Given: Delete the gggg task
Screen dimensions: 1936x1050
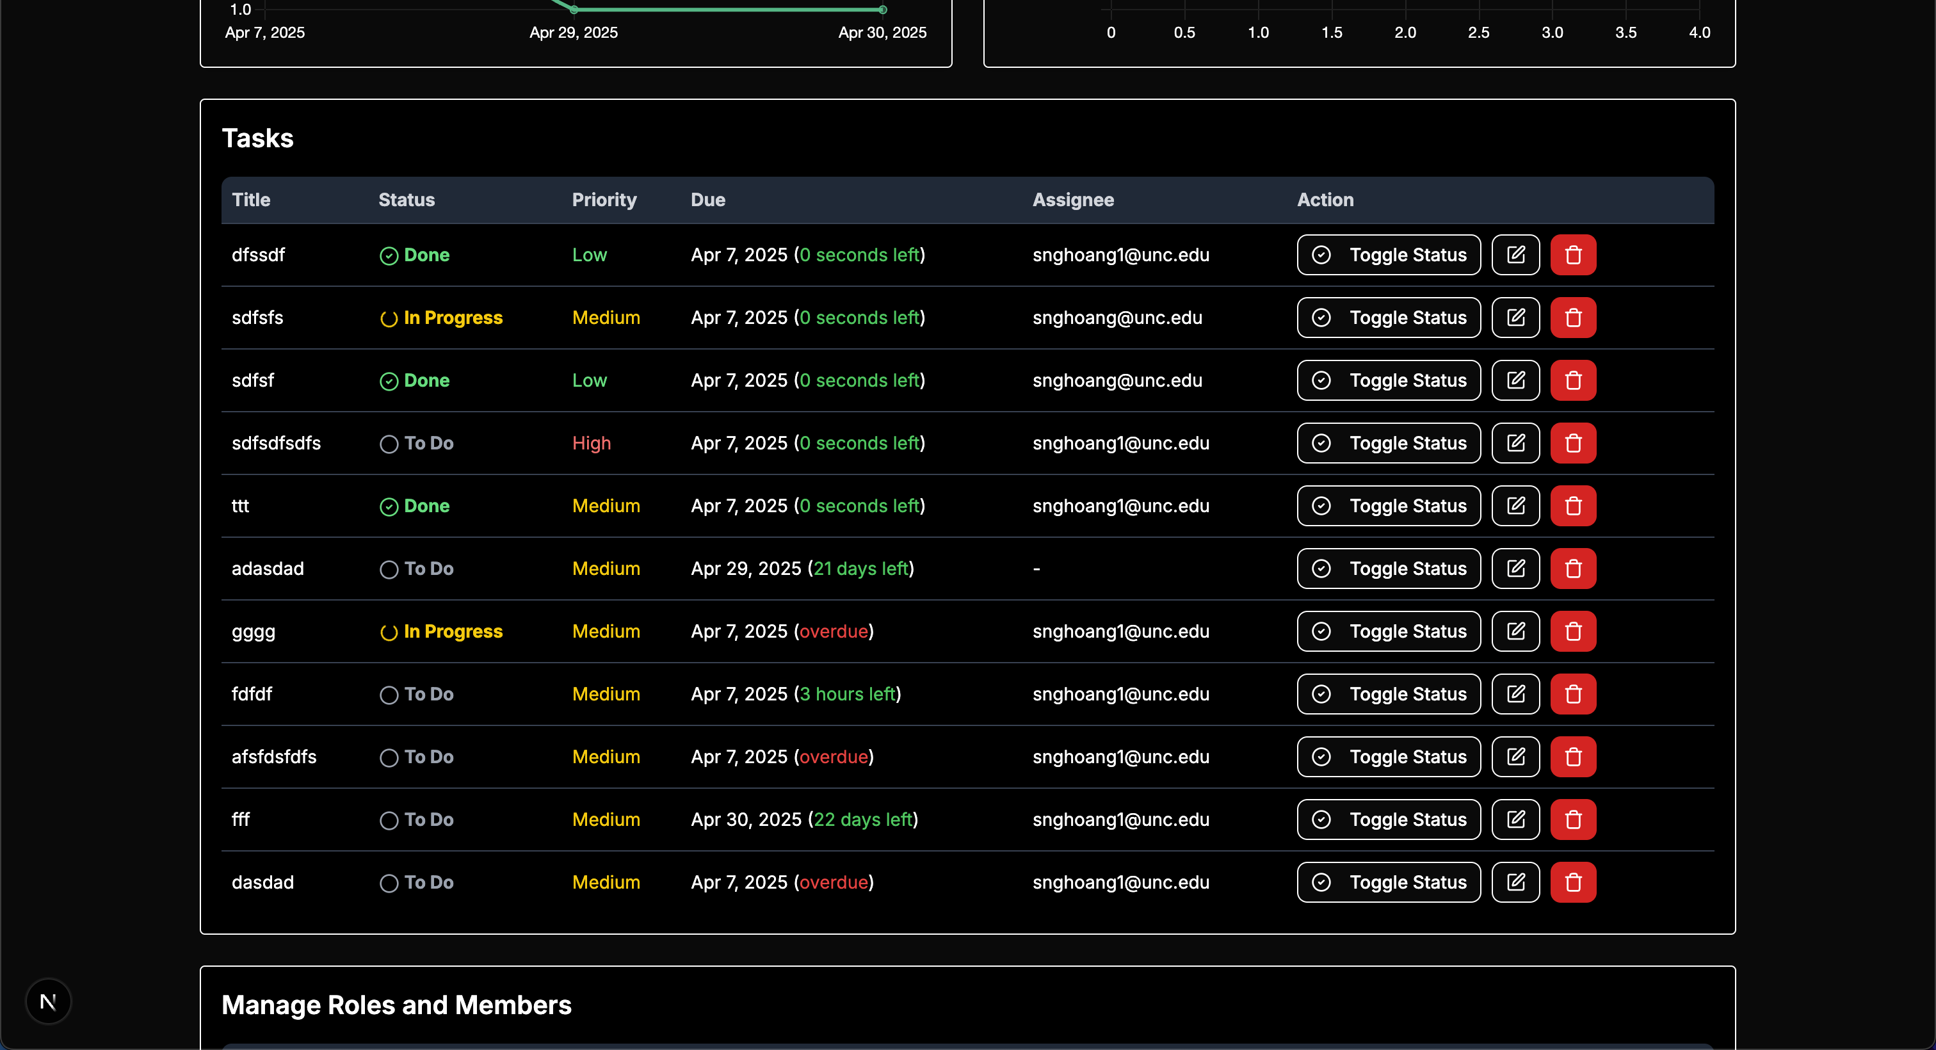Looking at the screenshot, I should pyautogui.click(x=1573, y=631).
